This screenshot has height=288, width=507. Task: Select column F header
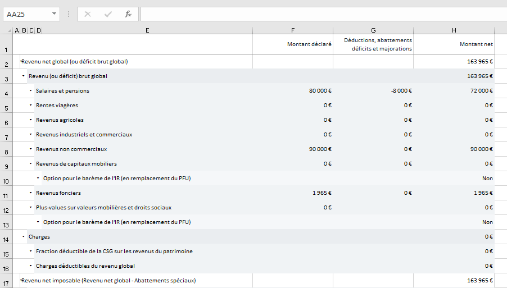pos(292,30)
